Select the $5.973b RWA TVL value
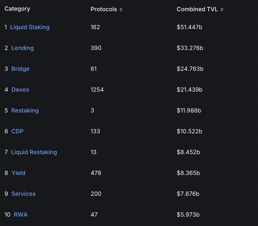258x226 pixels. [x=189, y=215]
